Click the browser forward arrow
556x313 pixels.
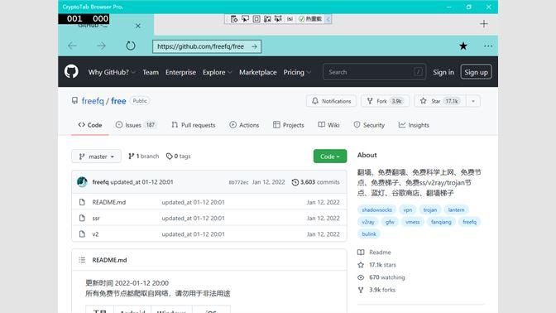click(101, 46)
